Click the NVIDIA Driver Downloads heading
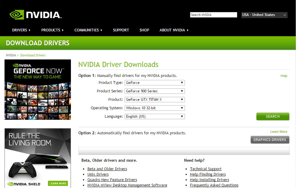This screenshot has width=296, height=188. click(118, 65)
